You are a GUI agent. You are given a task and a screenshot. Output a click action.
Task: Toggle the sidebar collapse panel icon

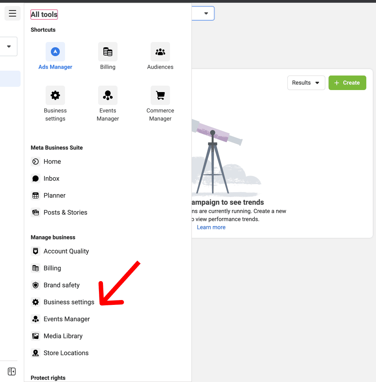click(12, 371)
